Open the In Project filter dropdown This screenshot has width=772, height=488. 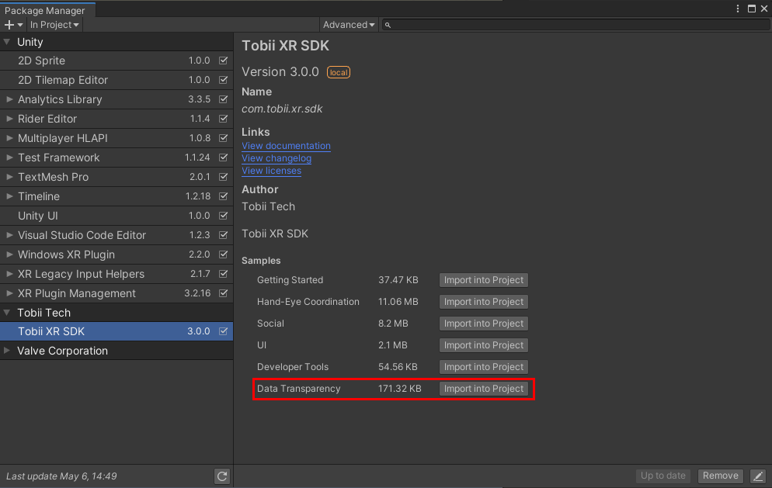point(54,25)
